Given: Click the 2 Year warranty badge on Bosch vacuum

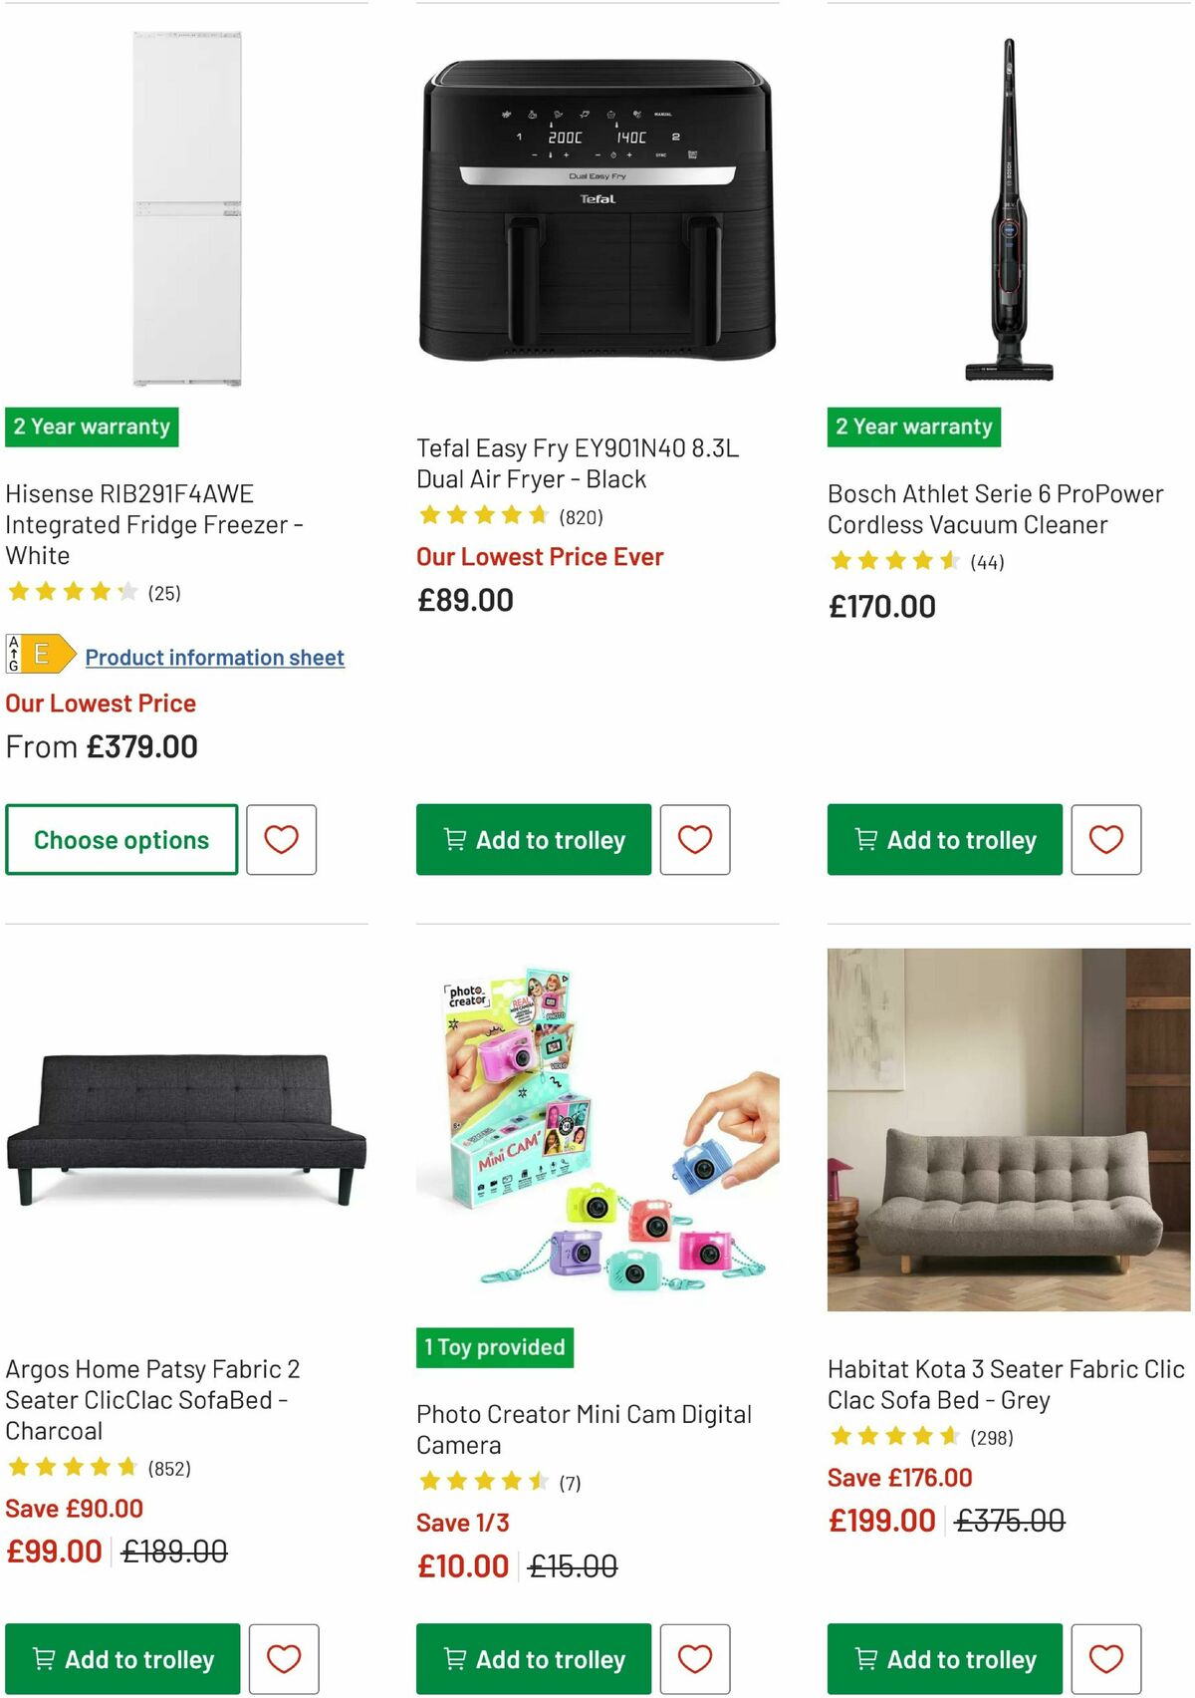Looking at the screenshot, I should 913,426.
